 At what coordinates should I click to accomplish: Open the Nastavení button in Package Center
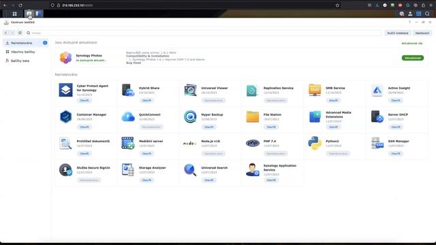422,33
